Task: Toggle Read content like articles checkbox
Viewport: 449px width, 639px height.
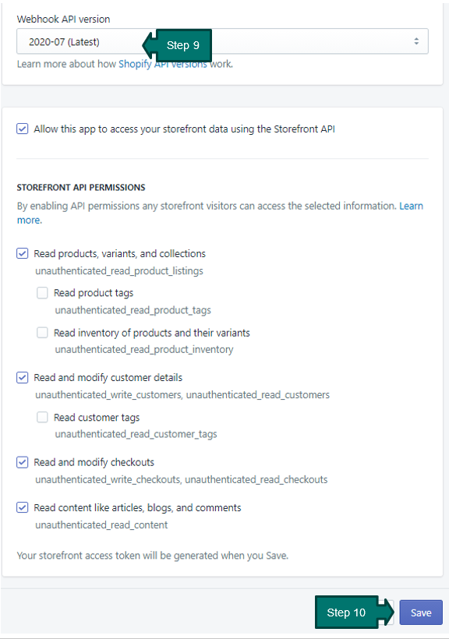Action: pyautogui.click(x=22, y=507)
